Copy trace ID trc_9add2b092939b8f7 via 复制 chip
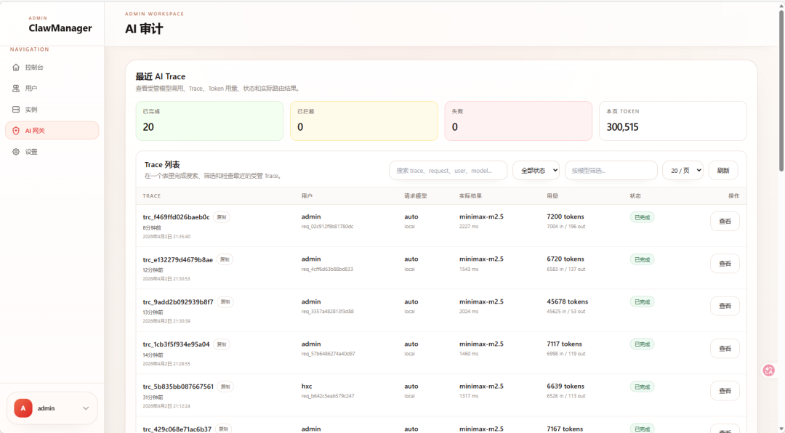This screenshot has height=433, width=785. click(224, 302)
